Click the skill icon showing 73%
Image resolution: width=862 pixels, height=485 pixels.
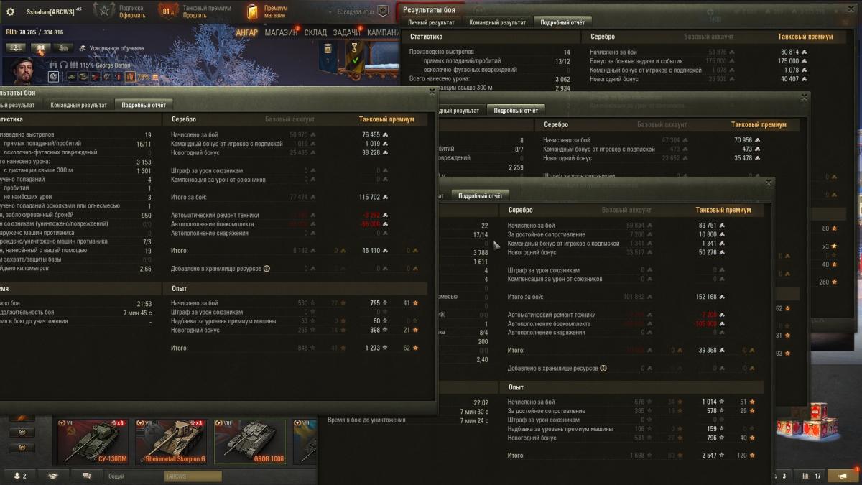(130, 76)
